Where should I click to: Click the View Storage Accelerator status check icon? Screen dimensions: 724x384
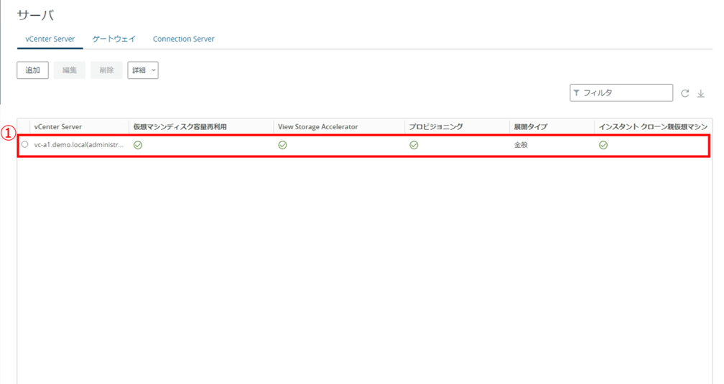click(x=282, y=145)
